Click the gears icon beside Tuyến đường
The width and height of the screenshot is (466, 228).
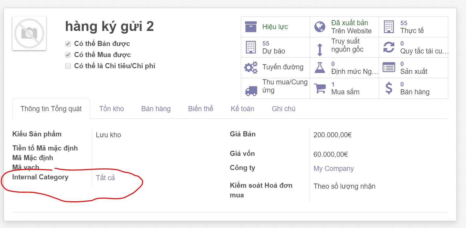[251, 68]
